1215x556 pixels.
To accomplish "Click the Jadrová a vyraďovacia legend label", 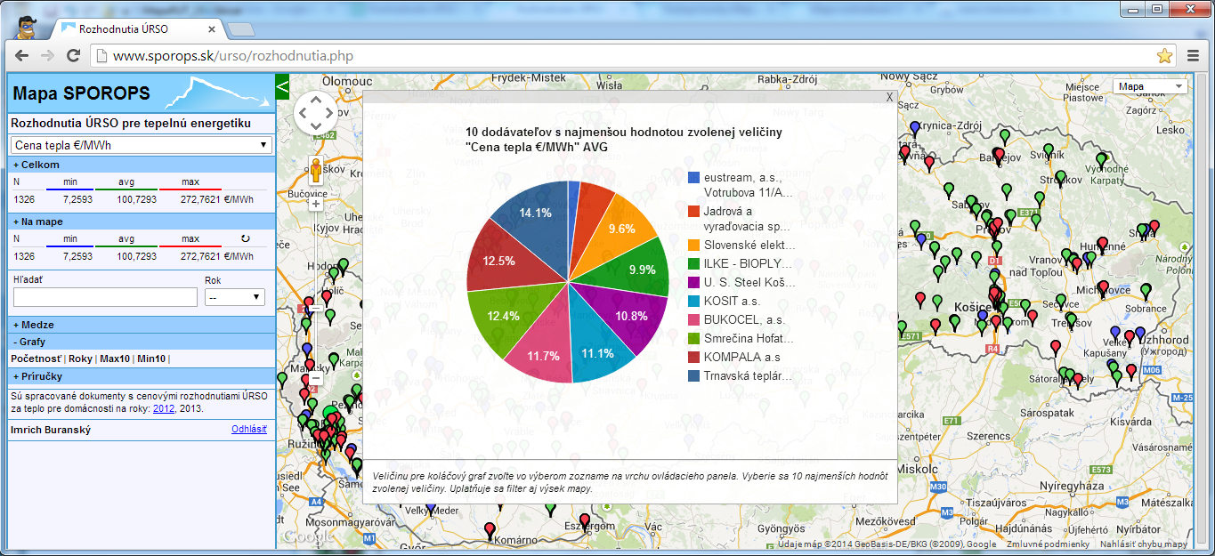I will click(747, 218).
